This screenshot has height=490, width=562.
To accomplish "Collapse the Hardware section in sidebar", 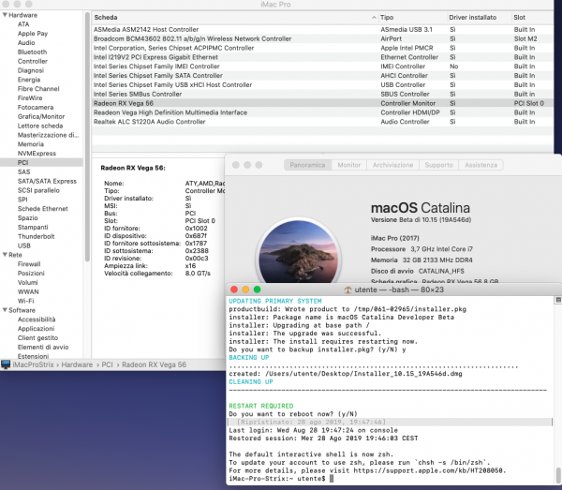I will click(5, 16).
